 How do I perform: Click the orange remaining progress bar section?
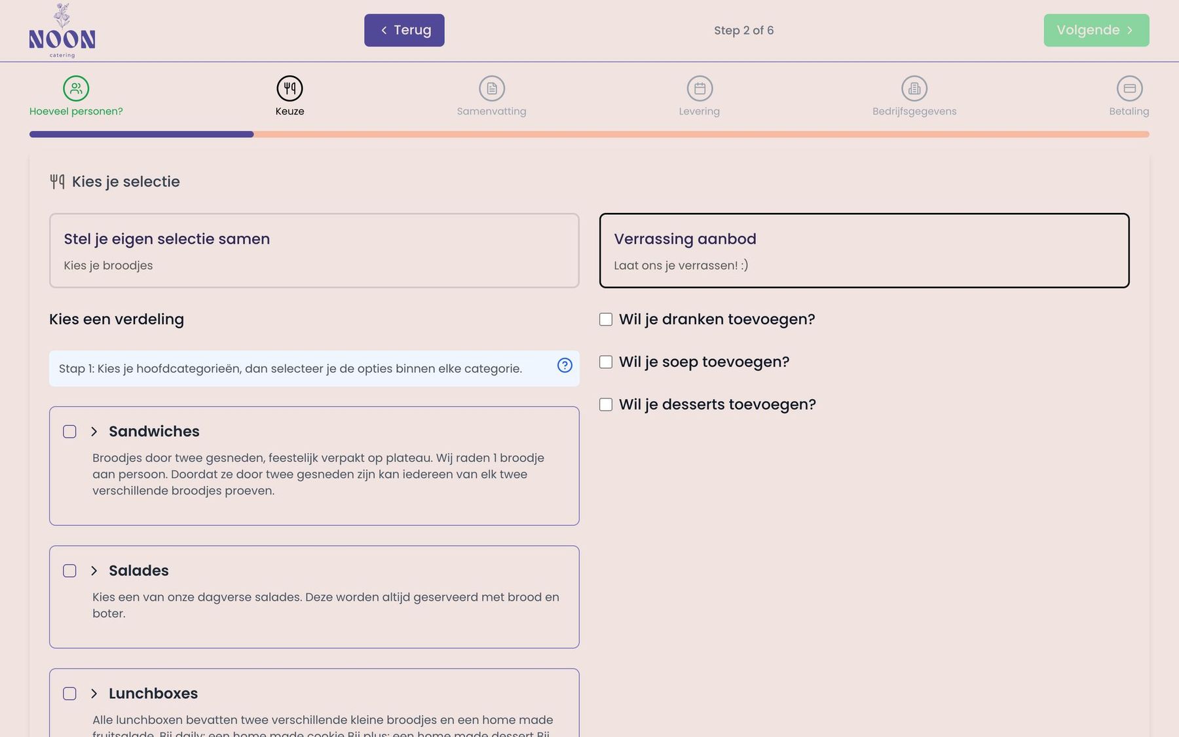point(702,134)
